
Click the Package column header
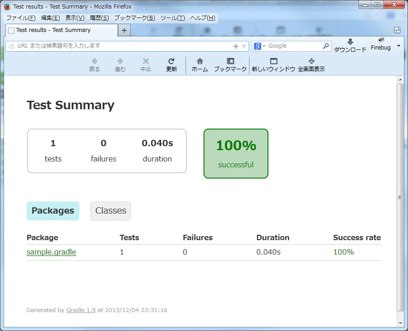pyautogui.click(x=42, y=237)
